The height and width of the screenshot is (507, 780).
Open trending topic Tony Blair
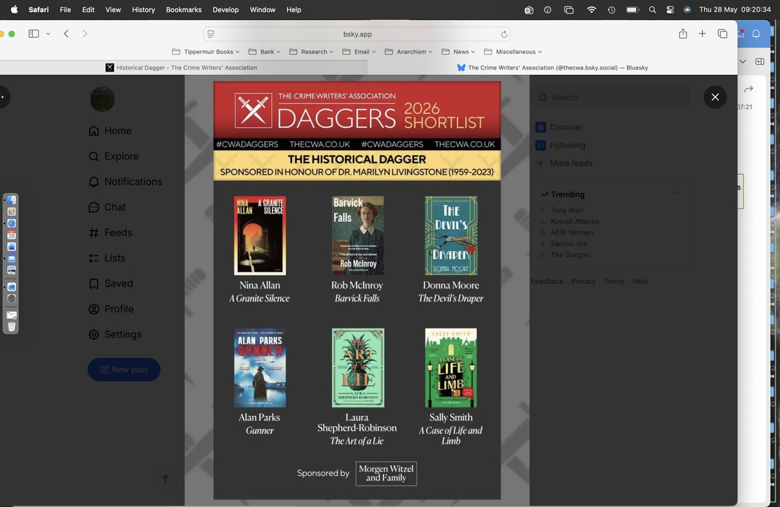(x=567, y=210)
